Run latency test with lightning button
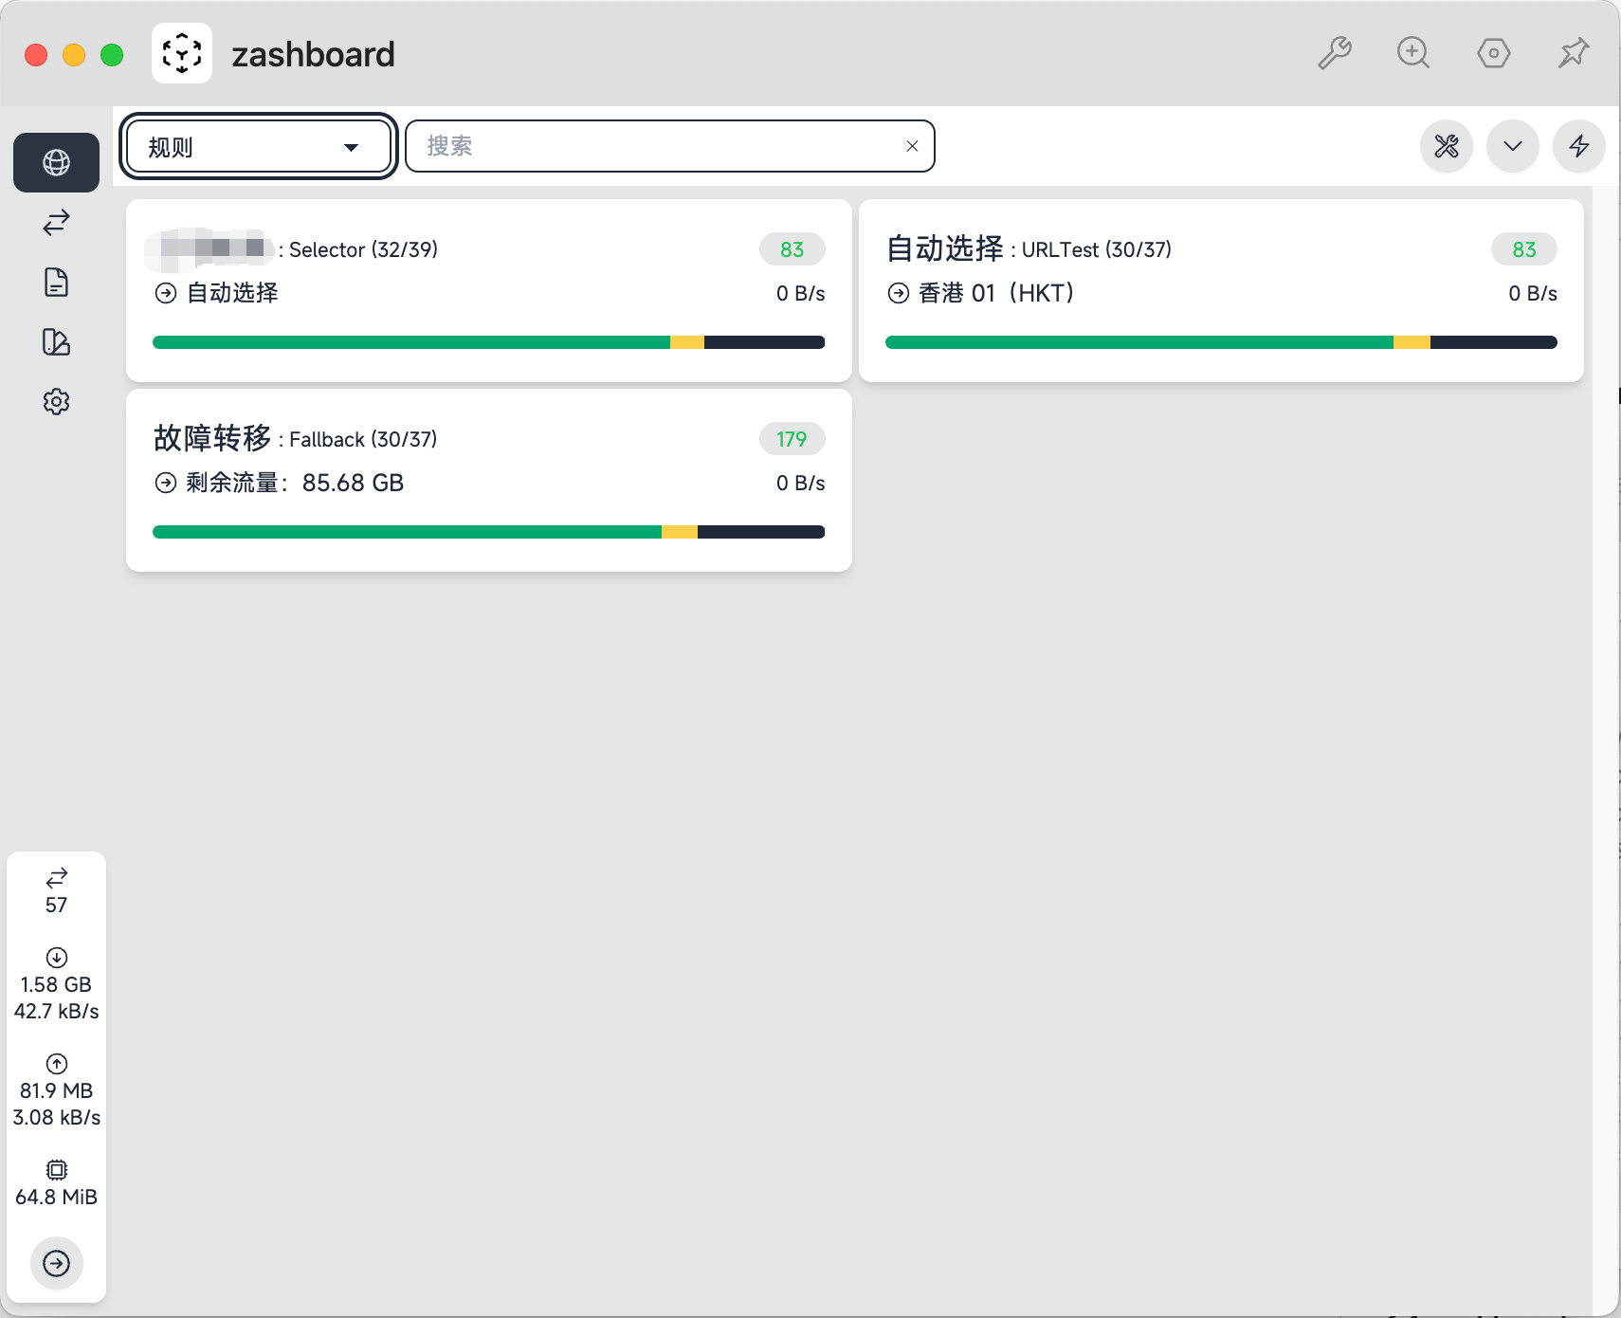 point(1579,146)
